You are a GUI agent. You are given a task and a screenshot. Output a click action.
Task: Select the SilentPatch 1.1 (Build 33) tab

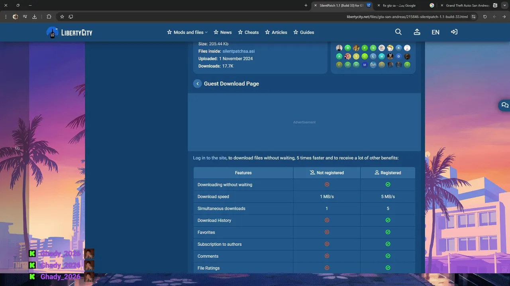(343, 6)
